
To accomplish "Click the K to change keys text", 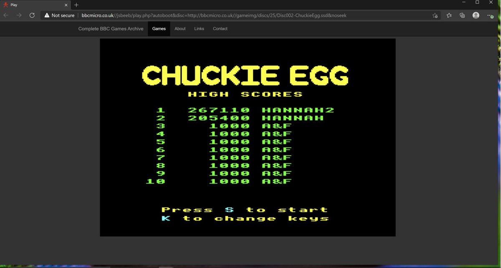I will [245, 218].
